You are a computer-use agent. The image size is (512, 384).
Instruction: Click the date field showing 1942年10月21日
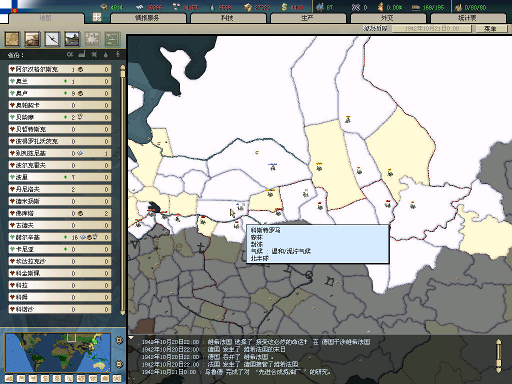pos(431,28)
